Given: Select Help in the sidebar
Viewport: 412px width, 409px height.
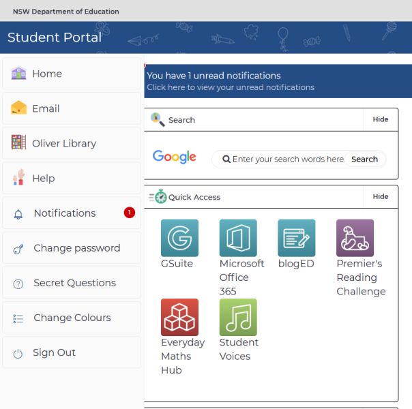Looking at the screenshot, I should [x=72, y=178].
